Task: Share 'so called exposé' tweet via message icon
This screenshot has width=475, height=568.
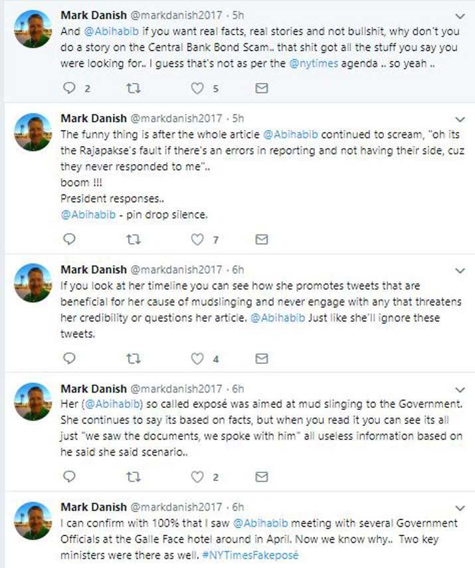Action: point(262,477)
